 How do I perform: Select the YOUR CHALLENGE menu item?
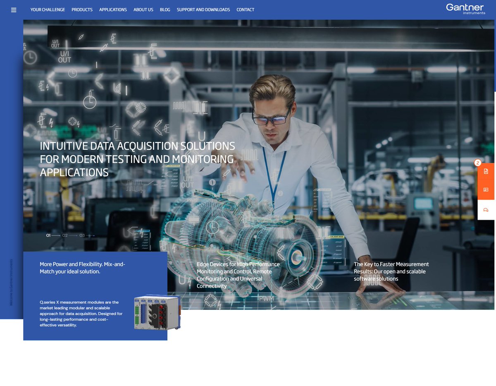48,10
